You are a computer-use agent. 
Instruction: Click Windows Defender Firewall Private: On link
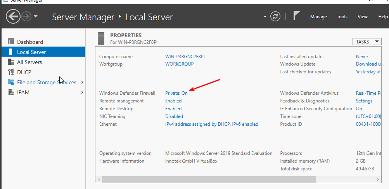tap(176, 93)
